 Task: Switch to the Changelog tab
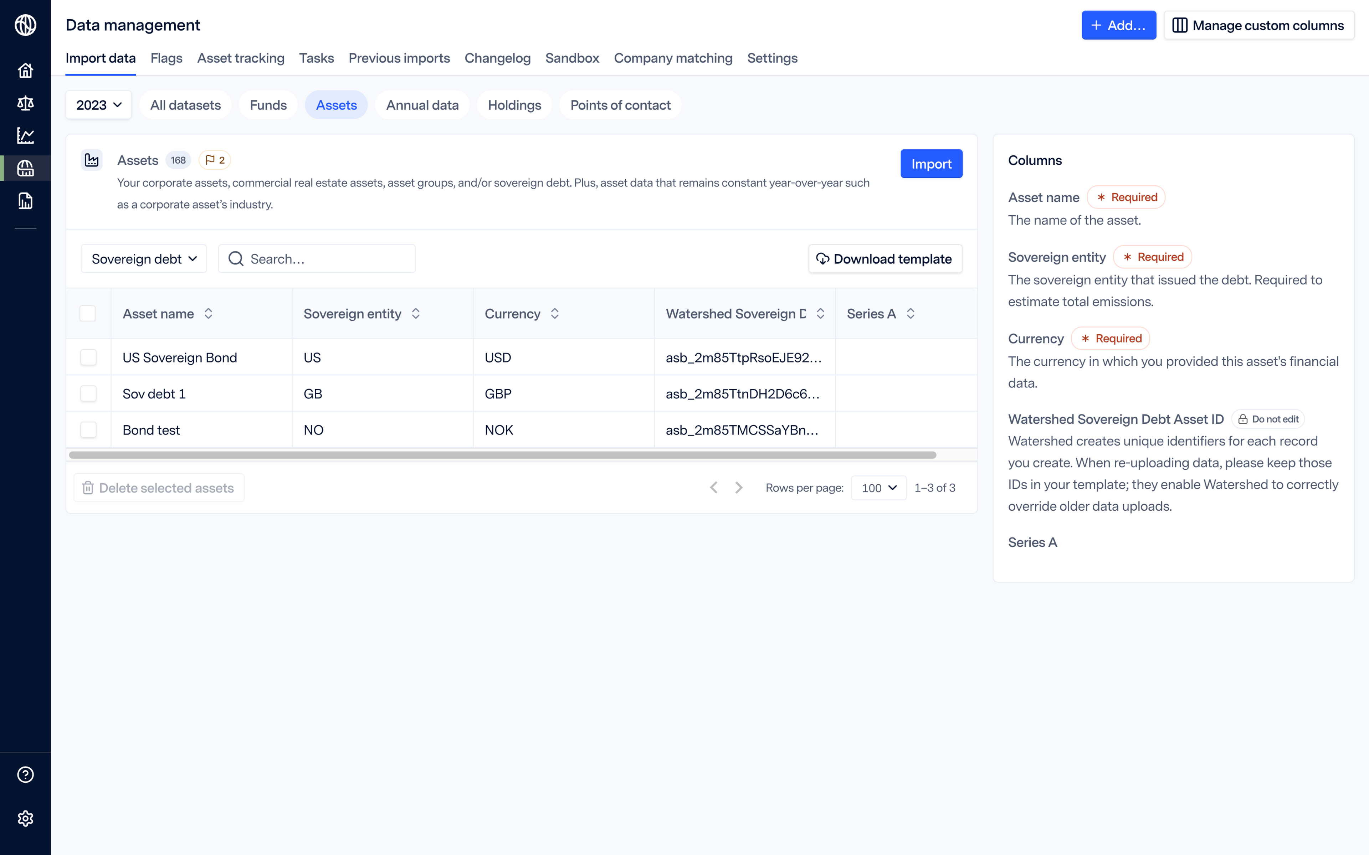[x=497, y=58]
